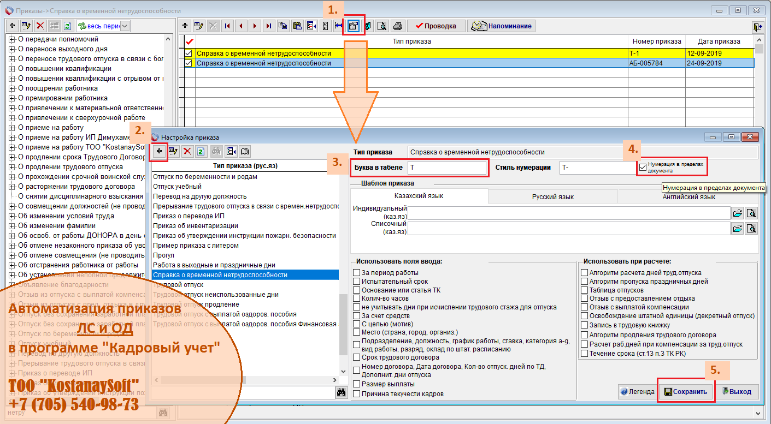Switch to Английский язык tab

click(688, 196)
